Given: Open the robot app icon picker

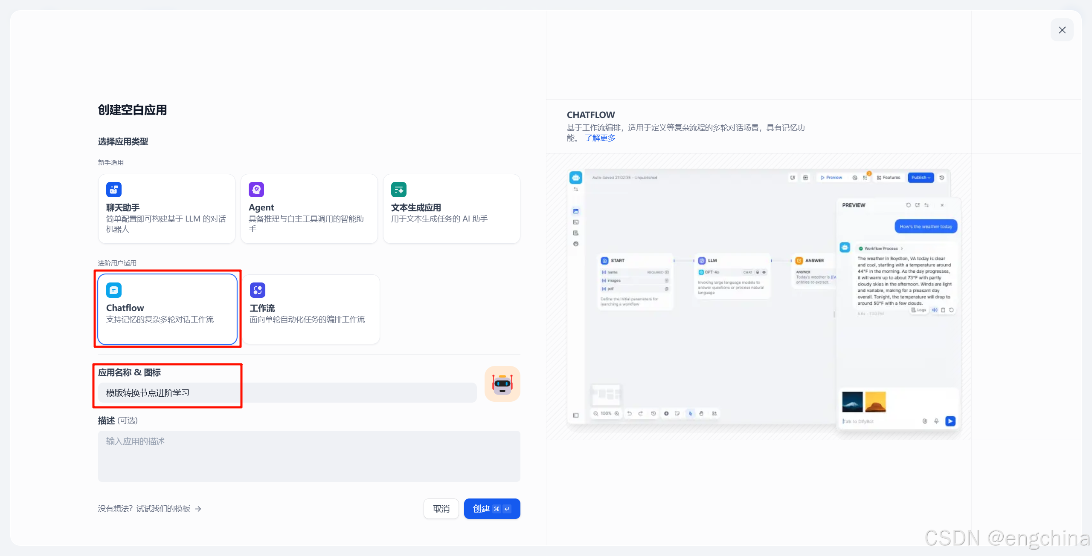Looking at the screenshot, I should 502,384.
